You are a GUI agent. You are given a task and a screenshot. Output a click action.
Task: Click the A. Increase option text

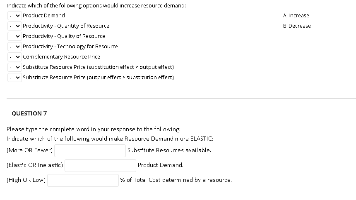click(x=296, y=16)
